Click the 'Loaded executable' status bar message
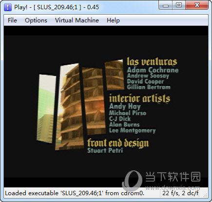 [75, 193]
